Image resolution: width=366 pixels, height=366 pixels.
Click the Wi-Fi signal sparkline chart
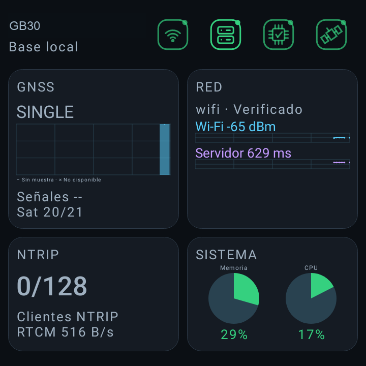272,138
